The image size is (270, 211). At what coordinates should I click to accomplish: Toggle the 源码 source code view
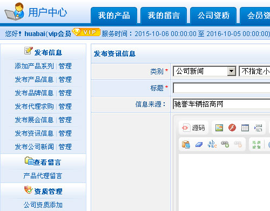pos(193,128)
